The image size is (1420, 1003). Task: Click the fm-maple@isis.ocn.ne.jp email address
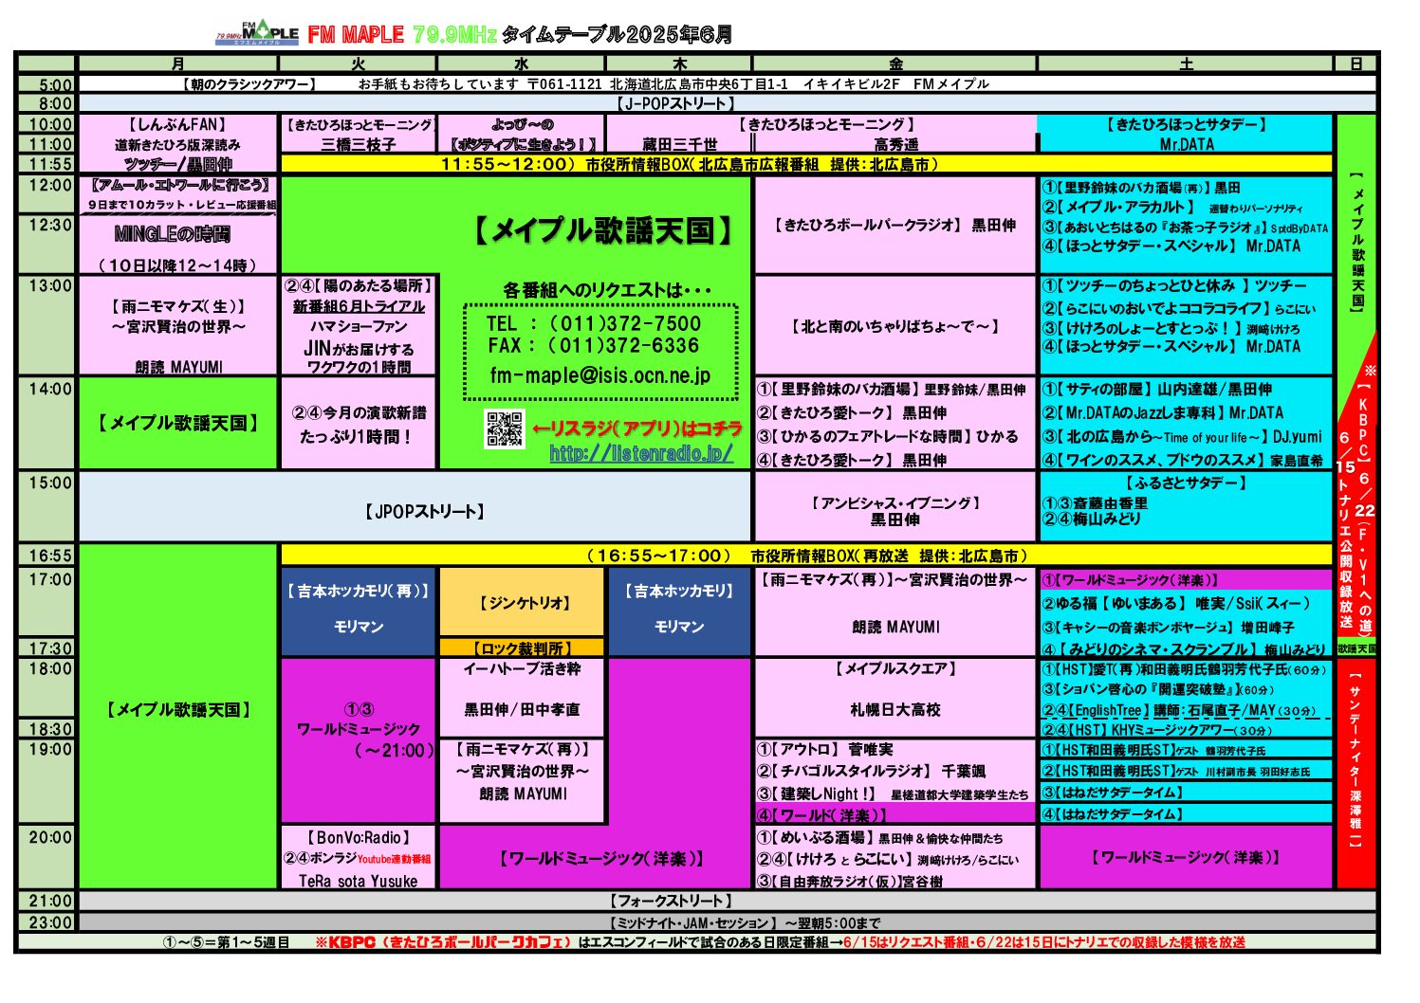(599, 375)
